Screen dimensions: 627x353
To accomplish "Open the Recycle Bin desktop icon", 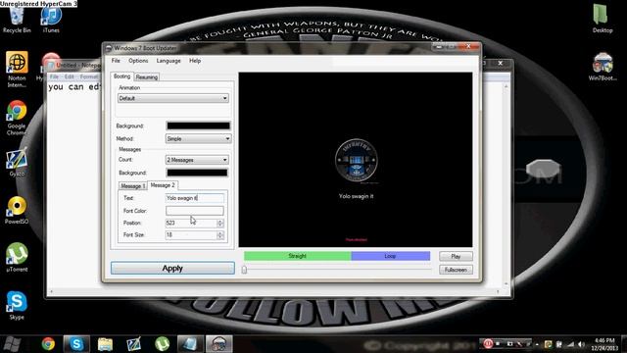I will click(x=17, y=20).
